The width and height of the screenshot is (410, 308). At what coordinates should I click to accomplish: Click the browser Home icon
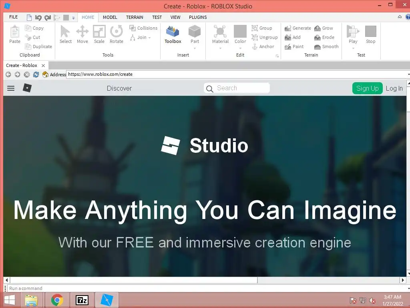[x=45, y=74]
